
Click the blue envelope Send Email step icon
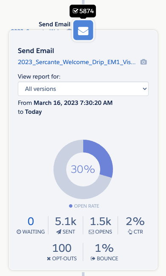click(83, 30)
